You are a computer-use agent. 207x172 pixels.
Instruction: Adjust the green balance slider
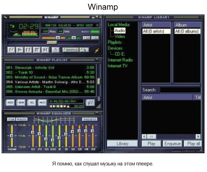coord(74,38)
